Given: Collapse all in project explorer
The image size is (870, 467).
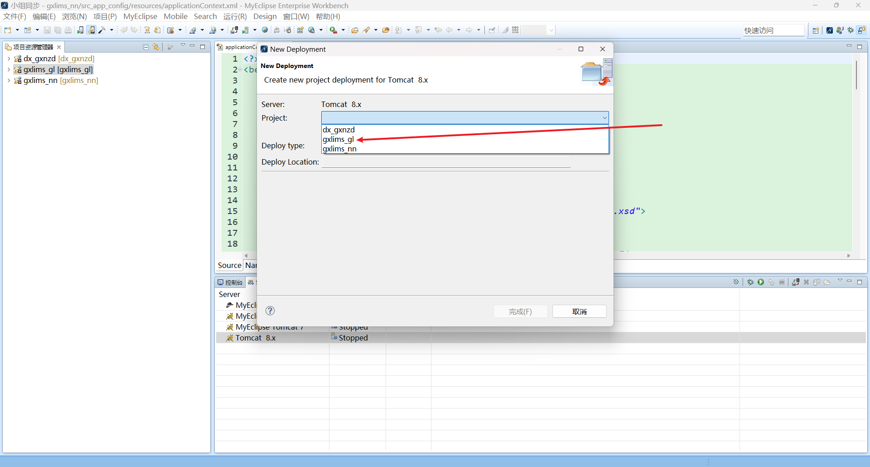Looking at the screenshot, I should (146, 47).
